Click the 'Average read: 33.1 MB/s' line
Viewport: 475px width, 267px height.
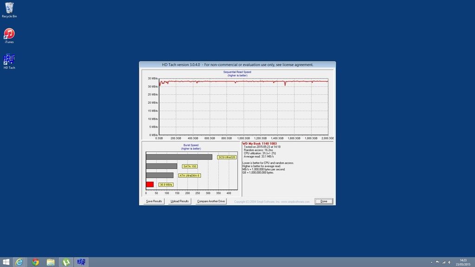coord(259,157)
